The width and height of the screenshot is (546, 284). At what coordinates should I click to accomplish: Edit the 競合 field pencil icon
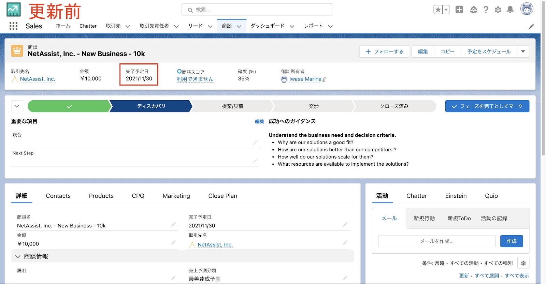[x=255, y=143]
